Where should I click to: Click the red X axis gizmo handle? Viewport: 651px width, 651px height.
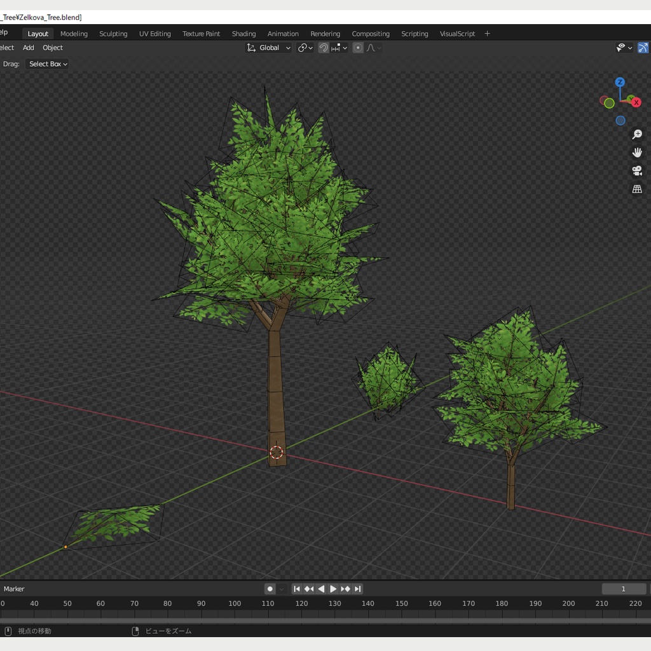coord(635,102)
